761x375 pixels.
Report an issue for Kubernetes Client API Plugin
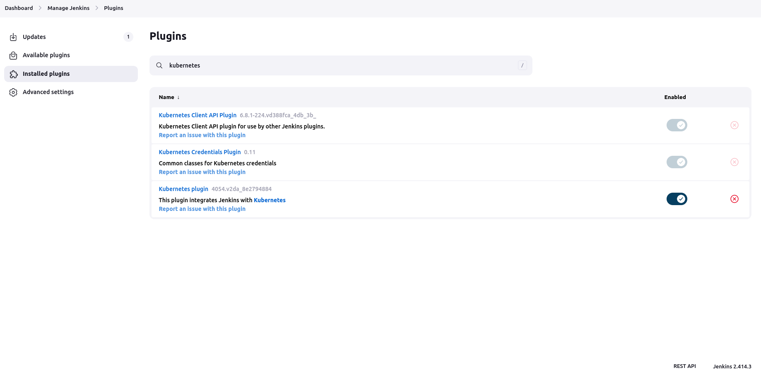click(x=202, y=135)
